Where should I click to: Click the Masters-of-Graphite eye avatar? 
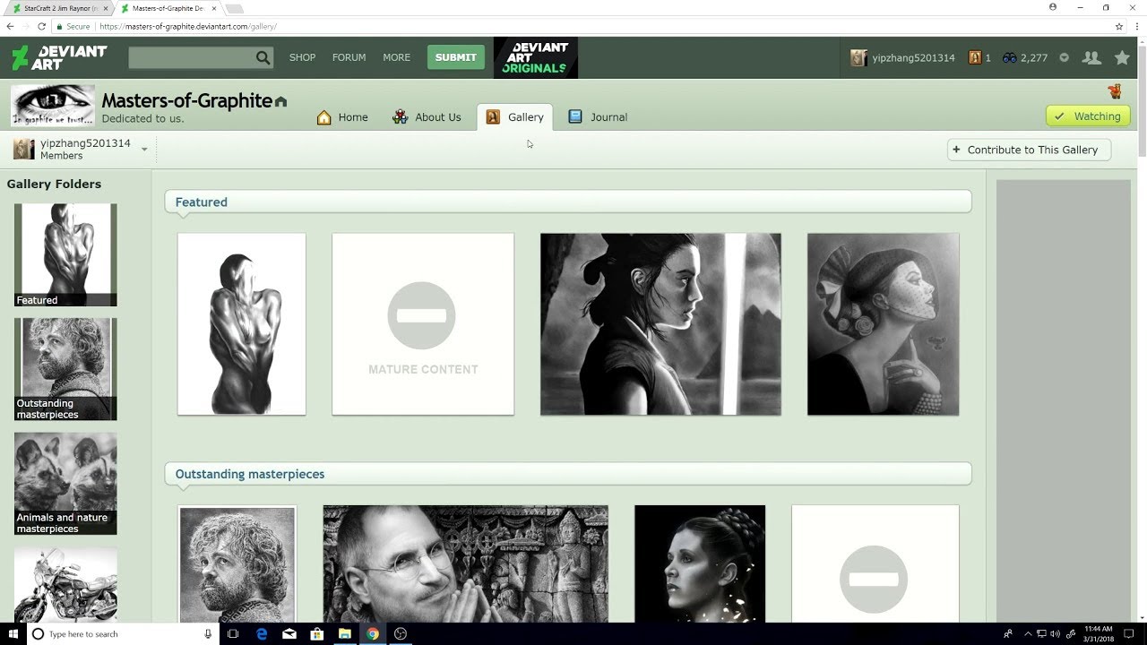[x=53, y=106]
